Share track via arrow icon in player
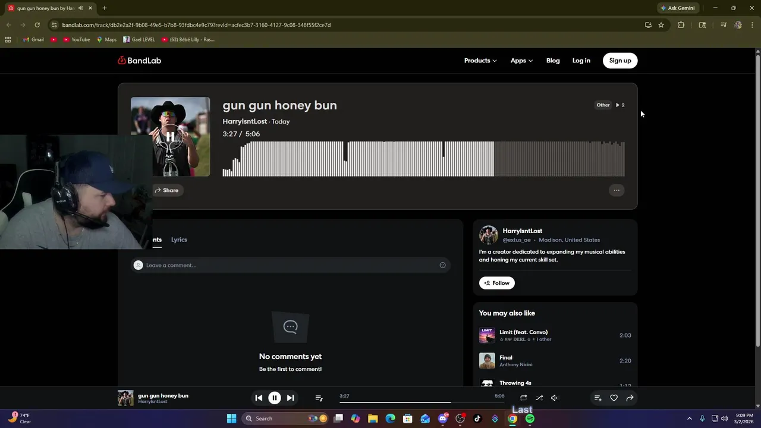 [630, 398]
